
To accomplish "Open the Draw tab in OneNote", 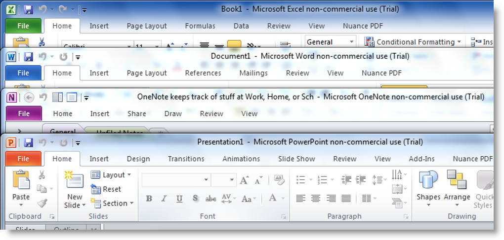I will click(173, 114).
